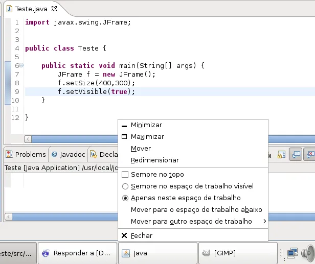Switch to the GIMP taskbar window

[x=237, y=253]
